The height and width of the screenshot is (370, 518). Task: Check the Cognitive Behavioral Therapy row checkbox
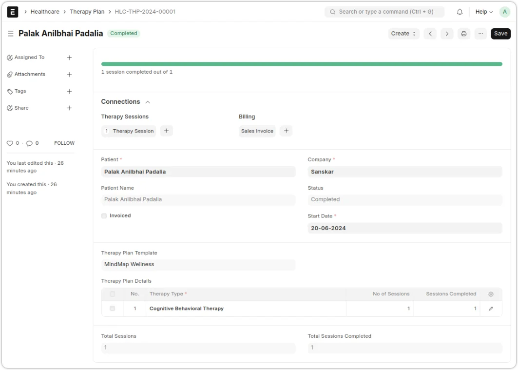113,309
